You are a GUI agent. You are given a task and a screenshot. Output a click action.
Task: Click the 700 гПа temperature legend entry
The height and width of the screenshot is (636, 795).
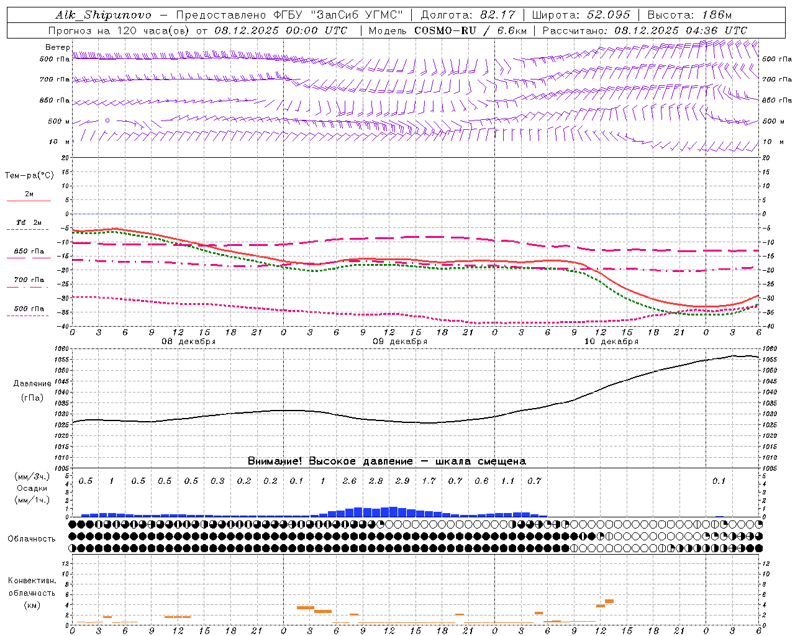pos(29,280)
